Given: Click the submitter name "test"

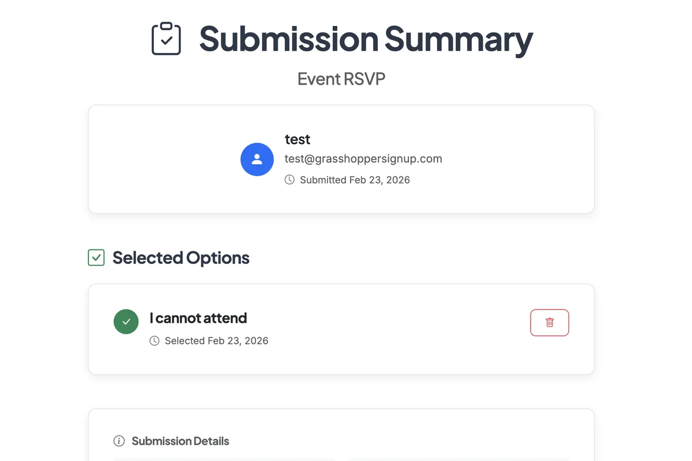Looking at the screenshot, I should click(298, 139).
